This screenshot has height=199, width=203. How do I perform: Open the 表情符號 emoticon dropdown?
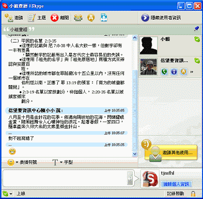tap(22, 162)
